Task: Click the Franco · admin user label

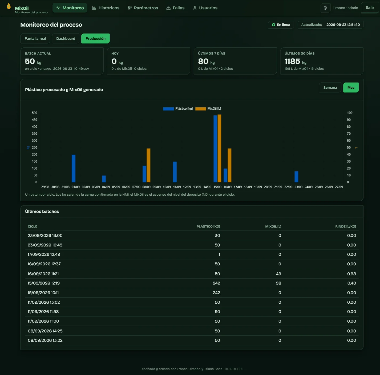Action: tap(346, 8)
